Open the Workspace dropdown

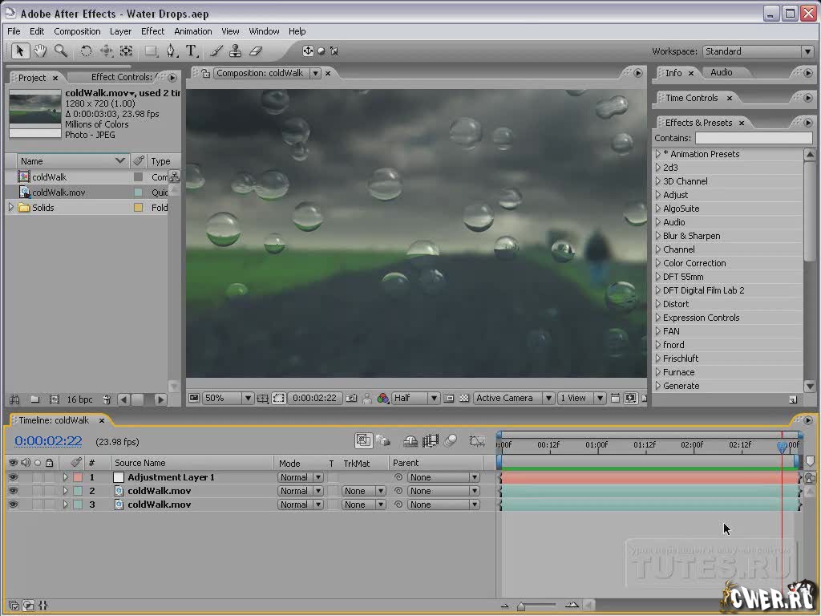coord(758,51)
